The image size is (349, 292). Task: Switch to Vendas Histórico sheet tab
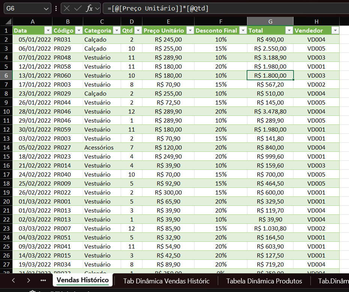tap(82, 280)
